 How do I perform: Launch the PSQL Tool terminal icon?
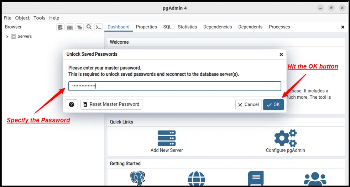tap(99, 27)
